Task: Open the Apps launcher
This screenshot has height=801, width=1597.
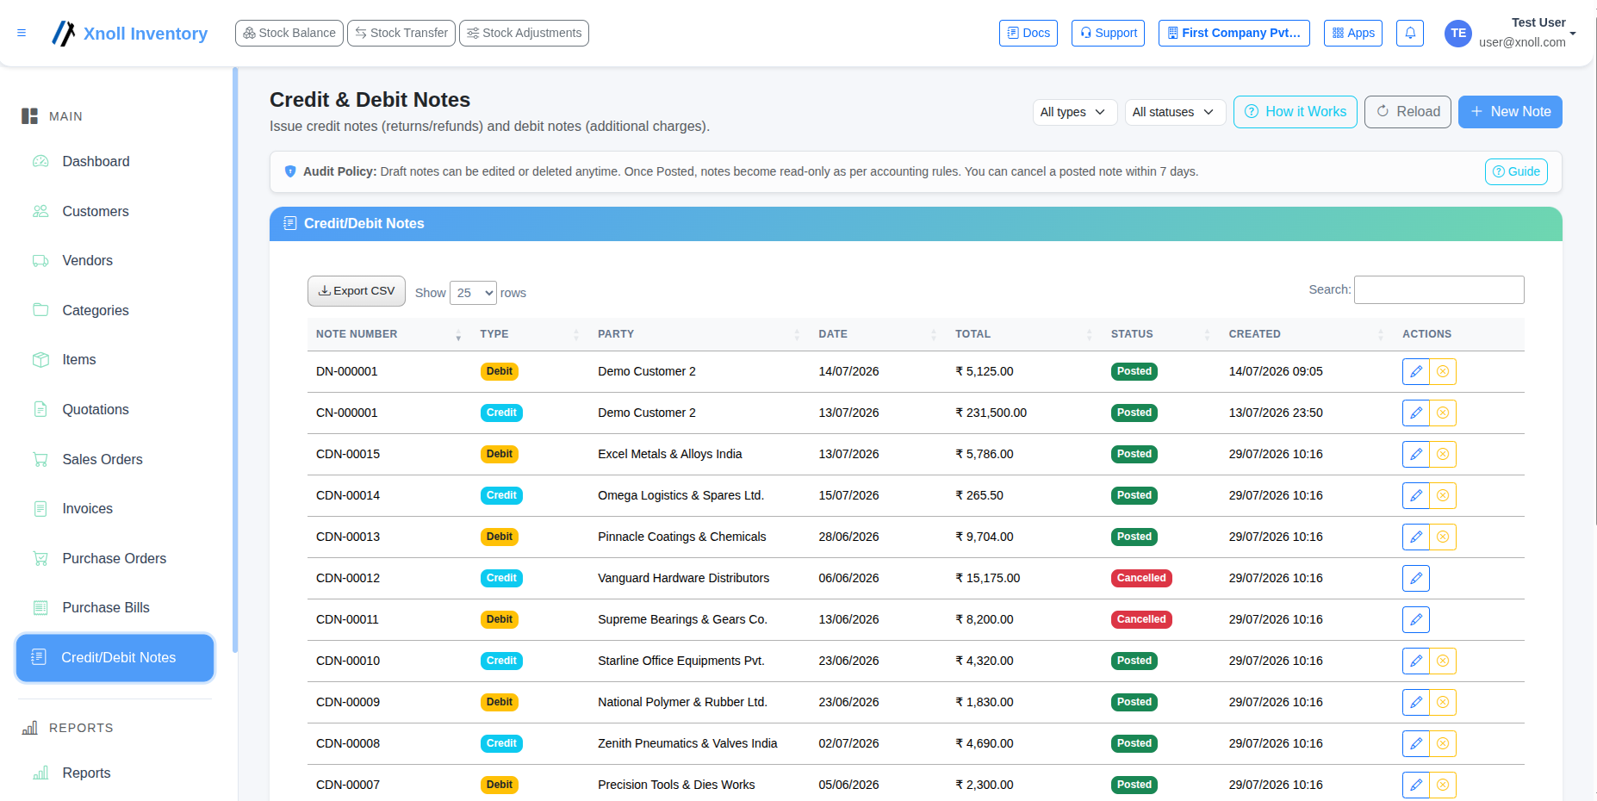Action: coord(1352,33)
